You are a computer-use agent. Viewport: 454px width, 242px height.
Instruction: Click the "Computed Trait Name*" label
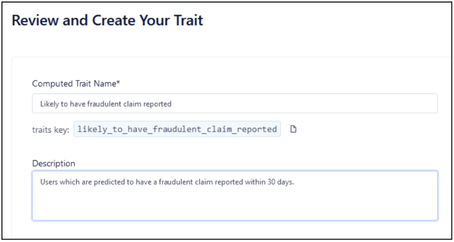coord(76,83)
